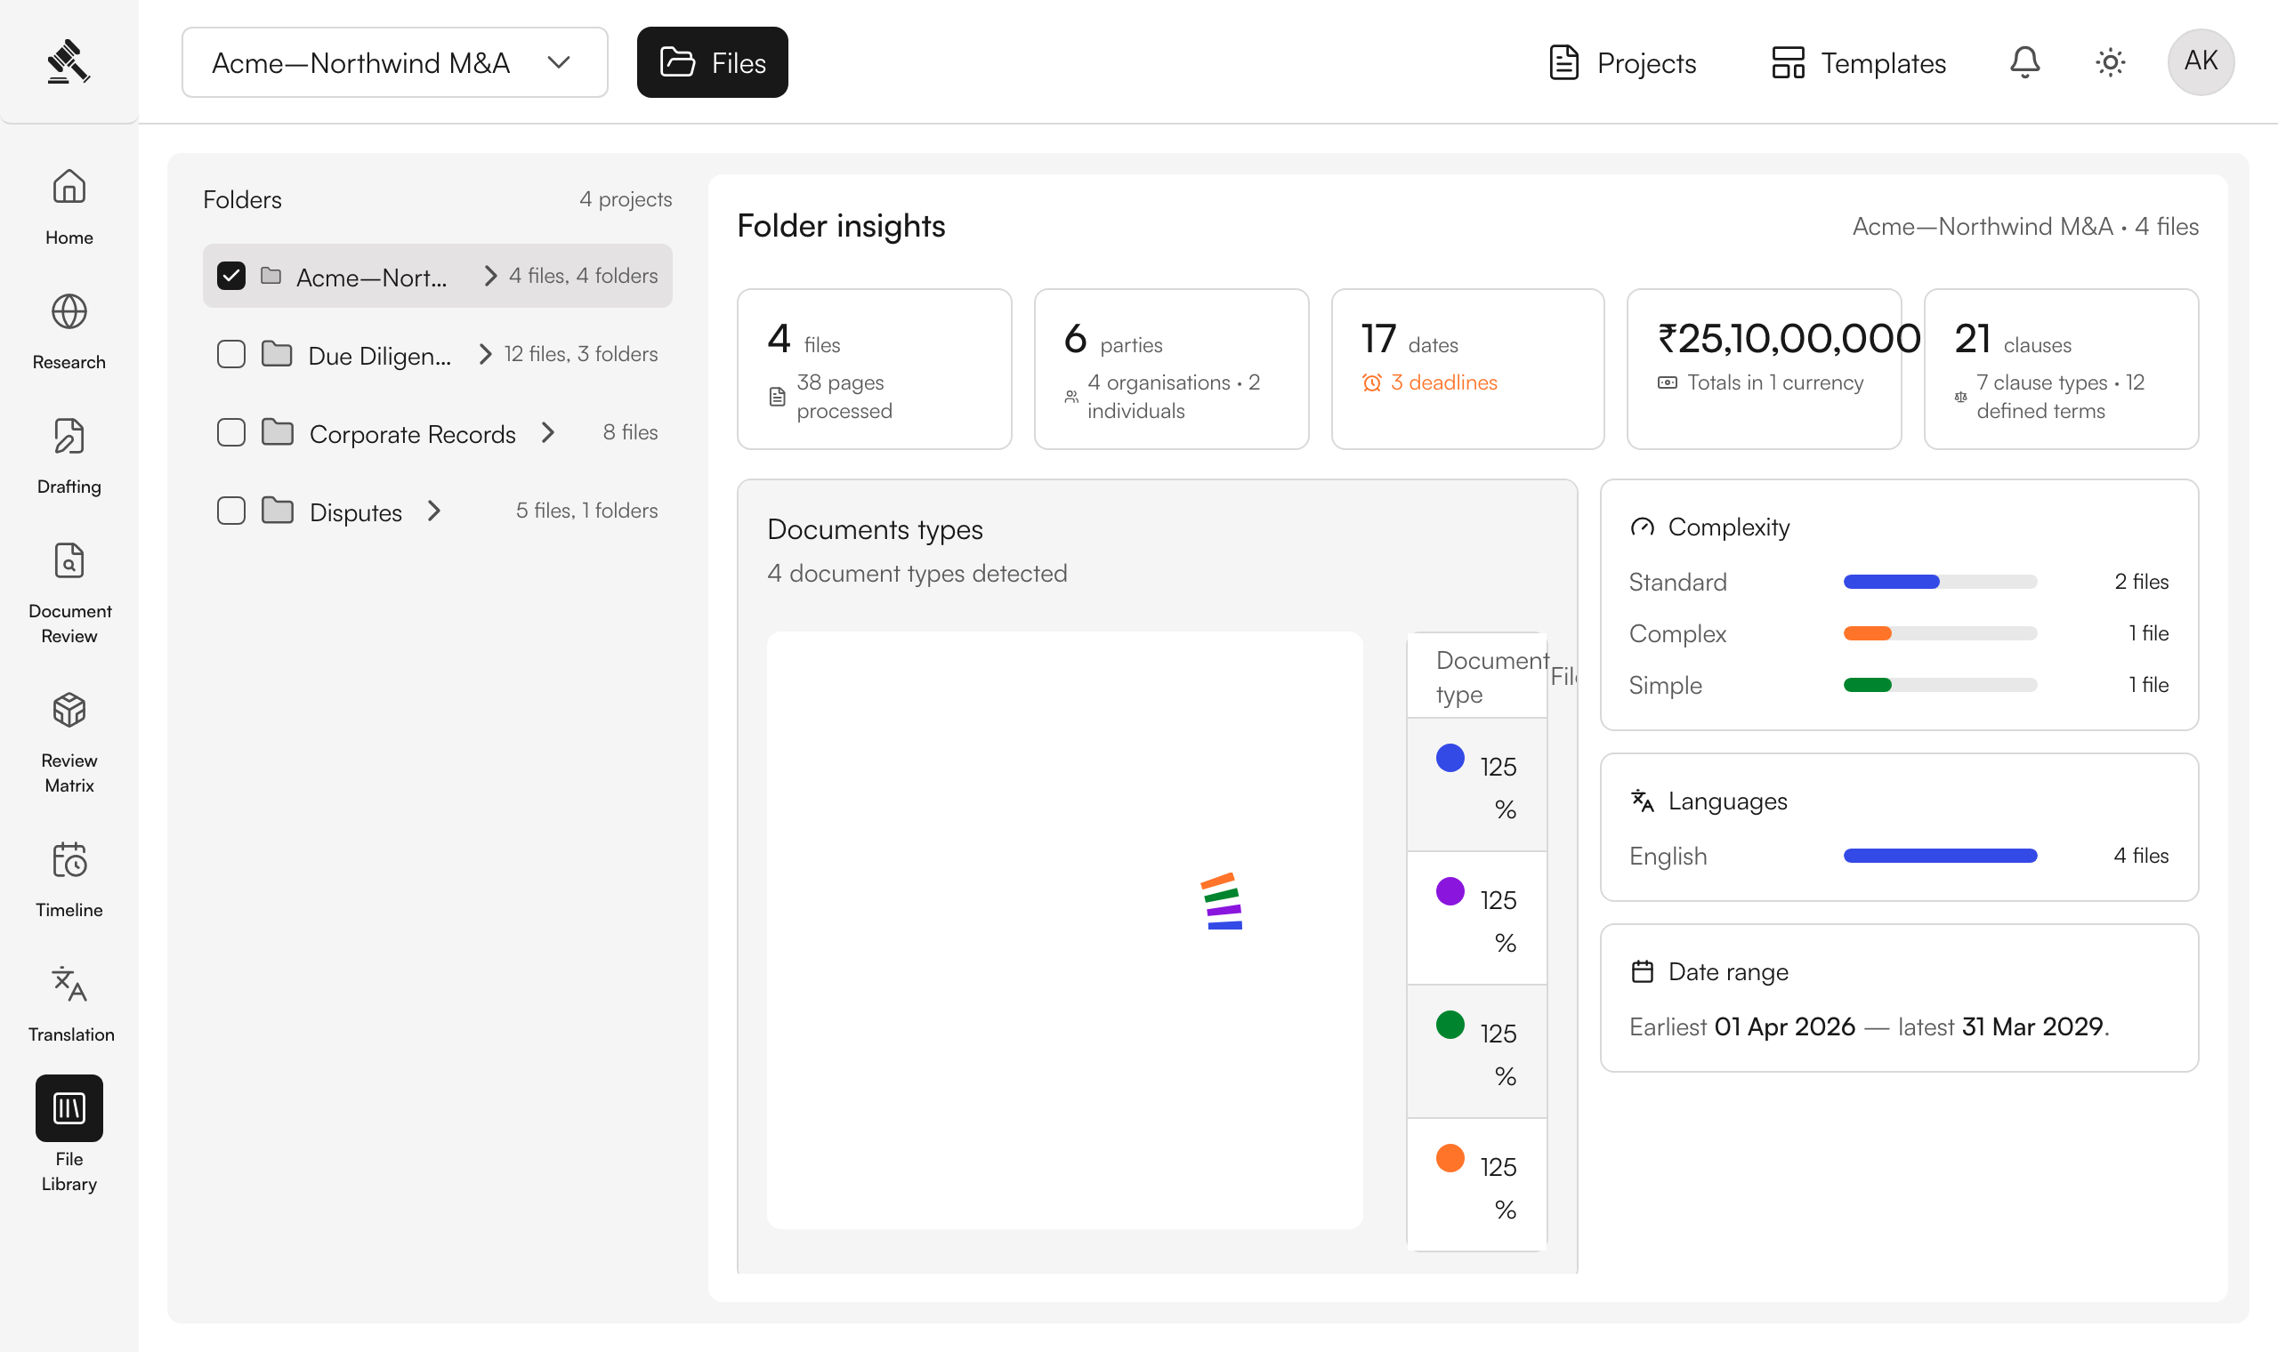
Task: Expand the Acme—Nort... folder chevron
Action: coord(490,275)
